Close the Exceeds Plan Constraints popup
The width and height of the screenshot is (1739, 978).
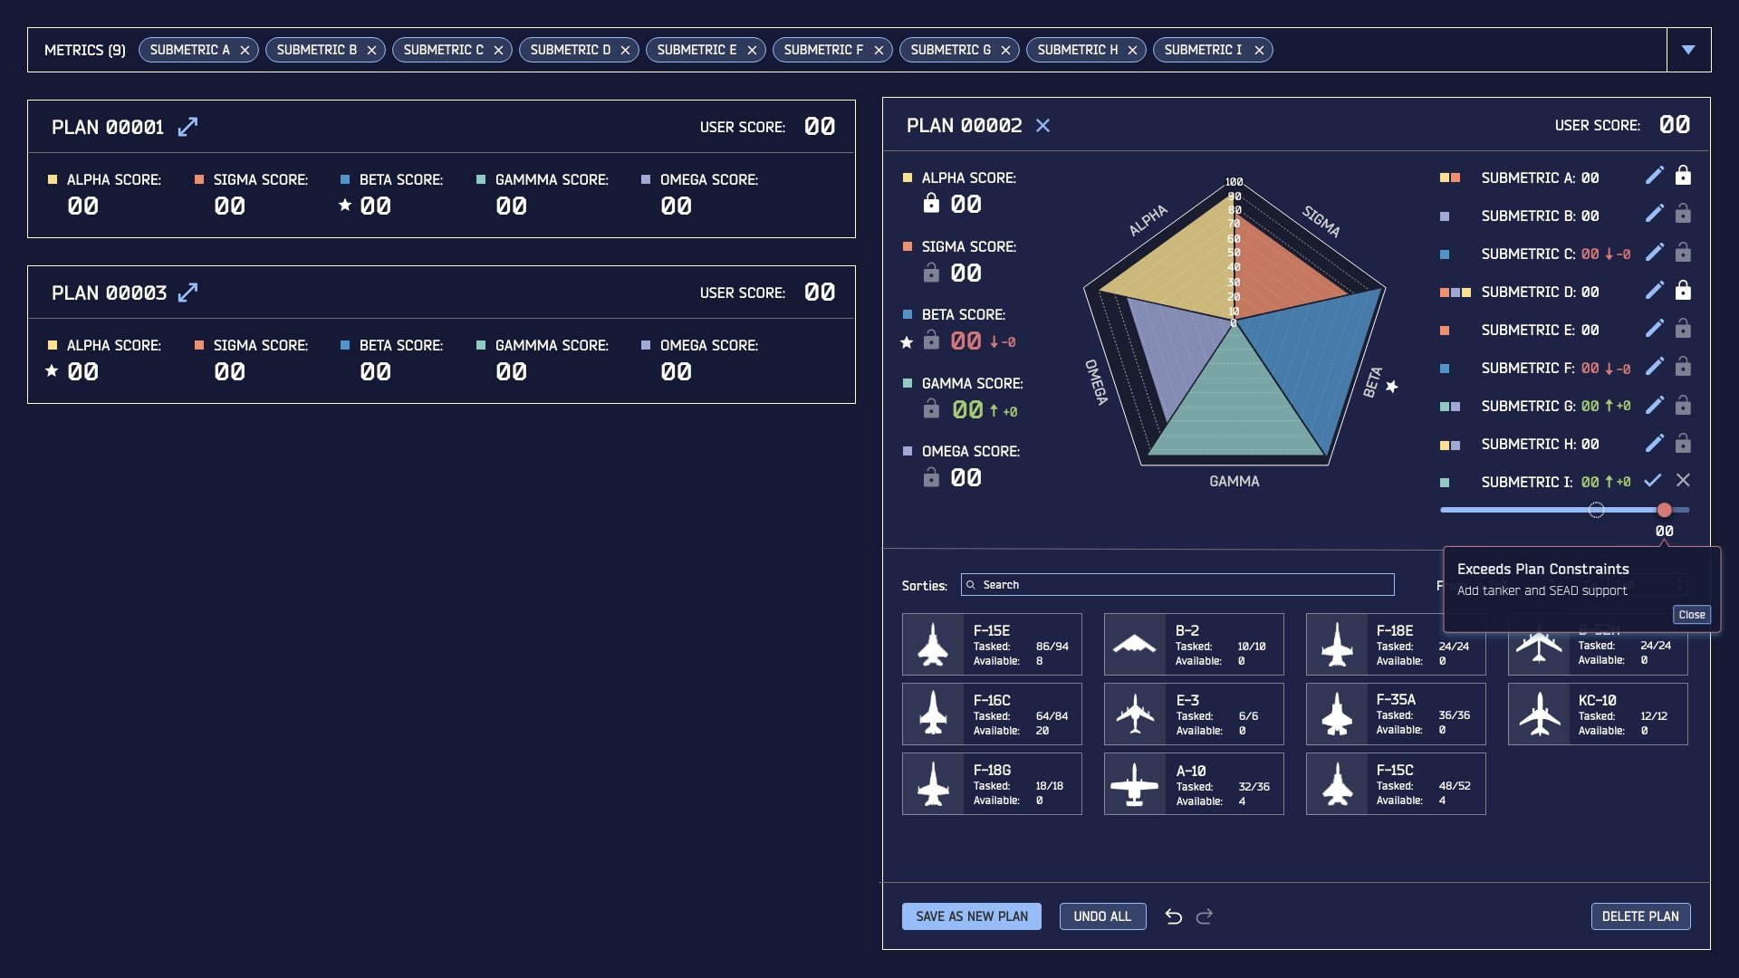1691,615
